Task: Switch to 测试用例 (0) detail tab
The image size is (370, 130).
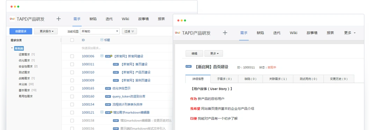Action: tap(308, 79)
